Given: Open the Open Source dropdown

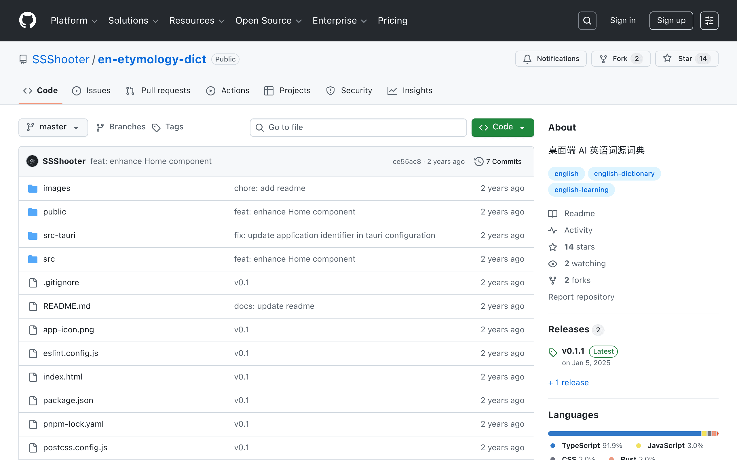Looking at the screenshot, I should tap(268, 20).
